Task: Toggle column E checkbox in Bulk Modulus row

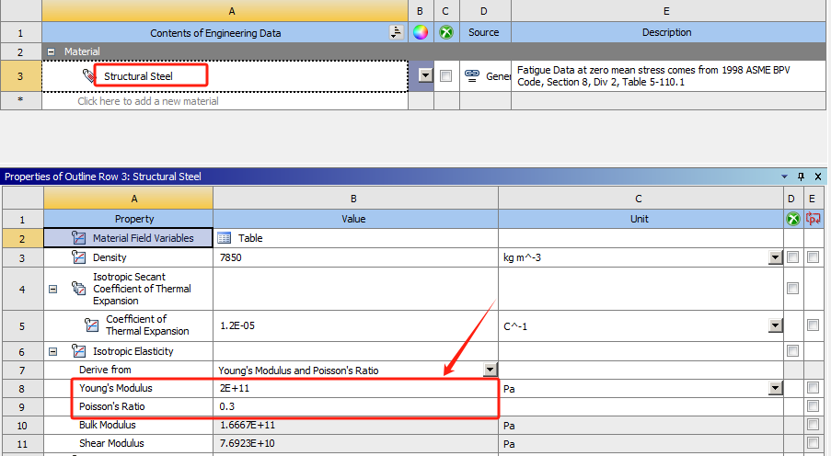Action: [813, 424]
